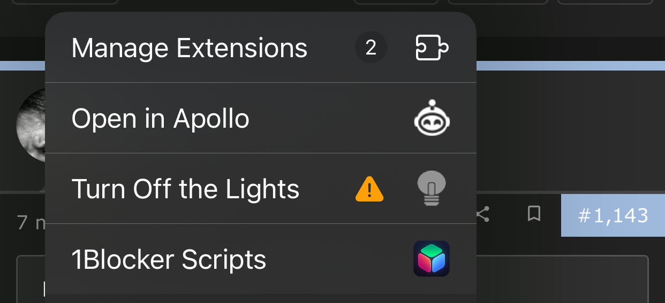
Task: Select Turn Off the Lights menu item
Action: (x=261, y=189)
